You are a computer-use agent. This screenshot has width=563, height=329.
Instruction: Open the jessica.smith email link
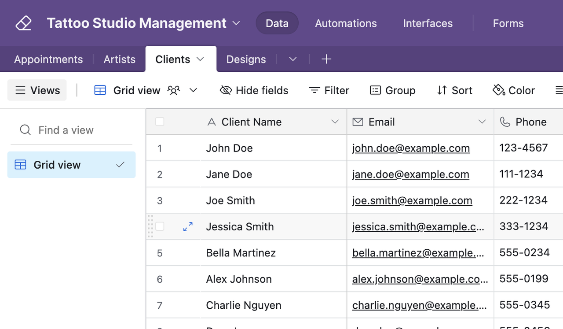[418, 227]
